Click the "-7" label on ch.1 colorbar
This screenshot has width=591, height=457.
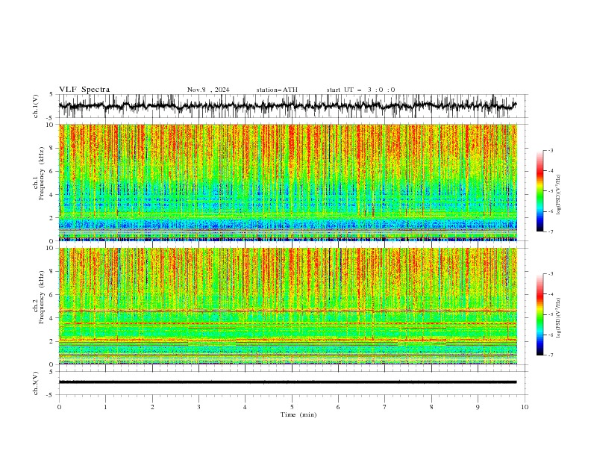tap(550, 231)
